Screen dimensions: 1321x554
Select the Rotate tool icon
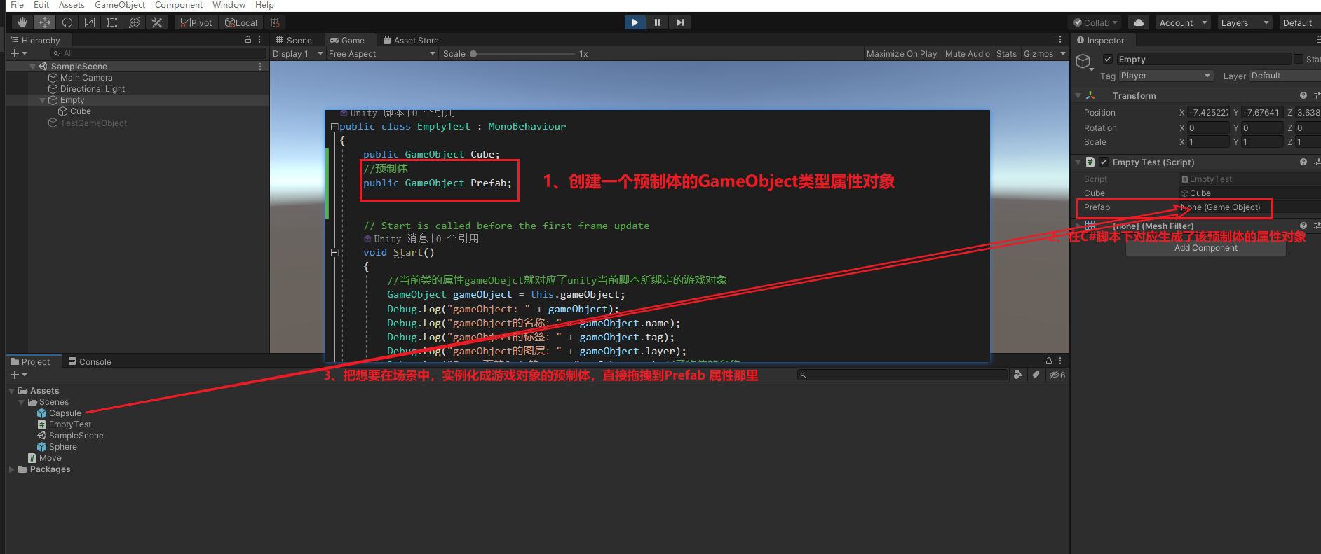click(x=67, y=22)
